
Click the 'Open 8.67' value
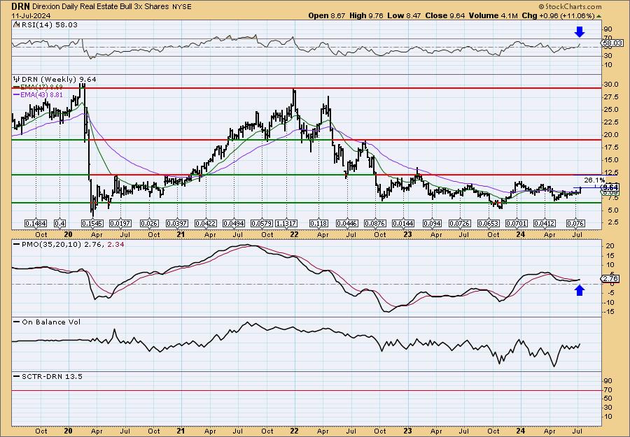click(x=327, y=15)
